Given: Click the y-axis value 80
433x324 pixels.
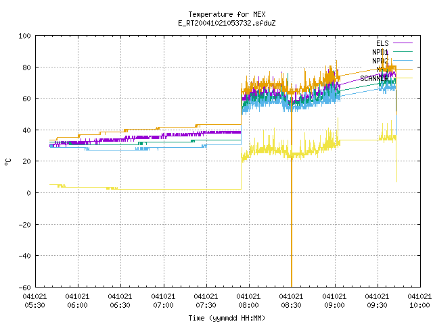Looking at the screenshot, I should click(26, 67).
